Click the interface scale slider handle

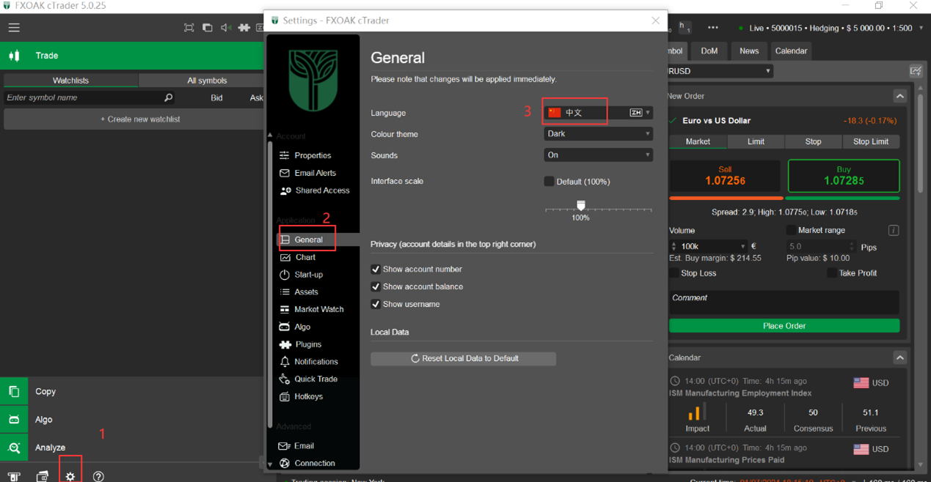(x=581, y=206)
